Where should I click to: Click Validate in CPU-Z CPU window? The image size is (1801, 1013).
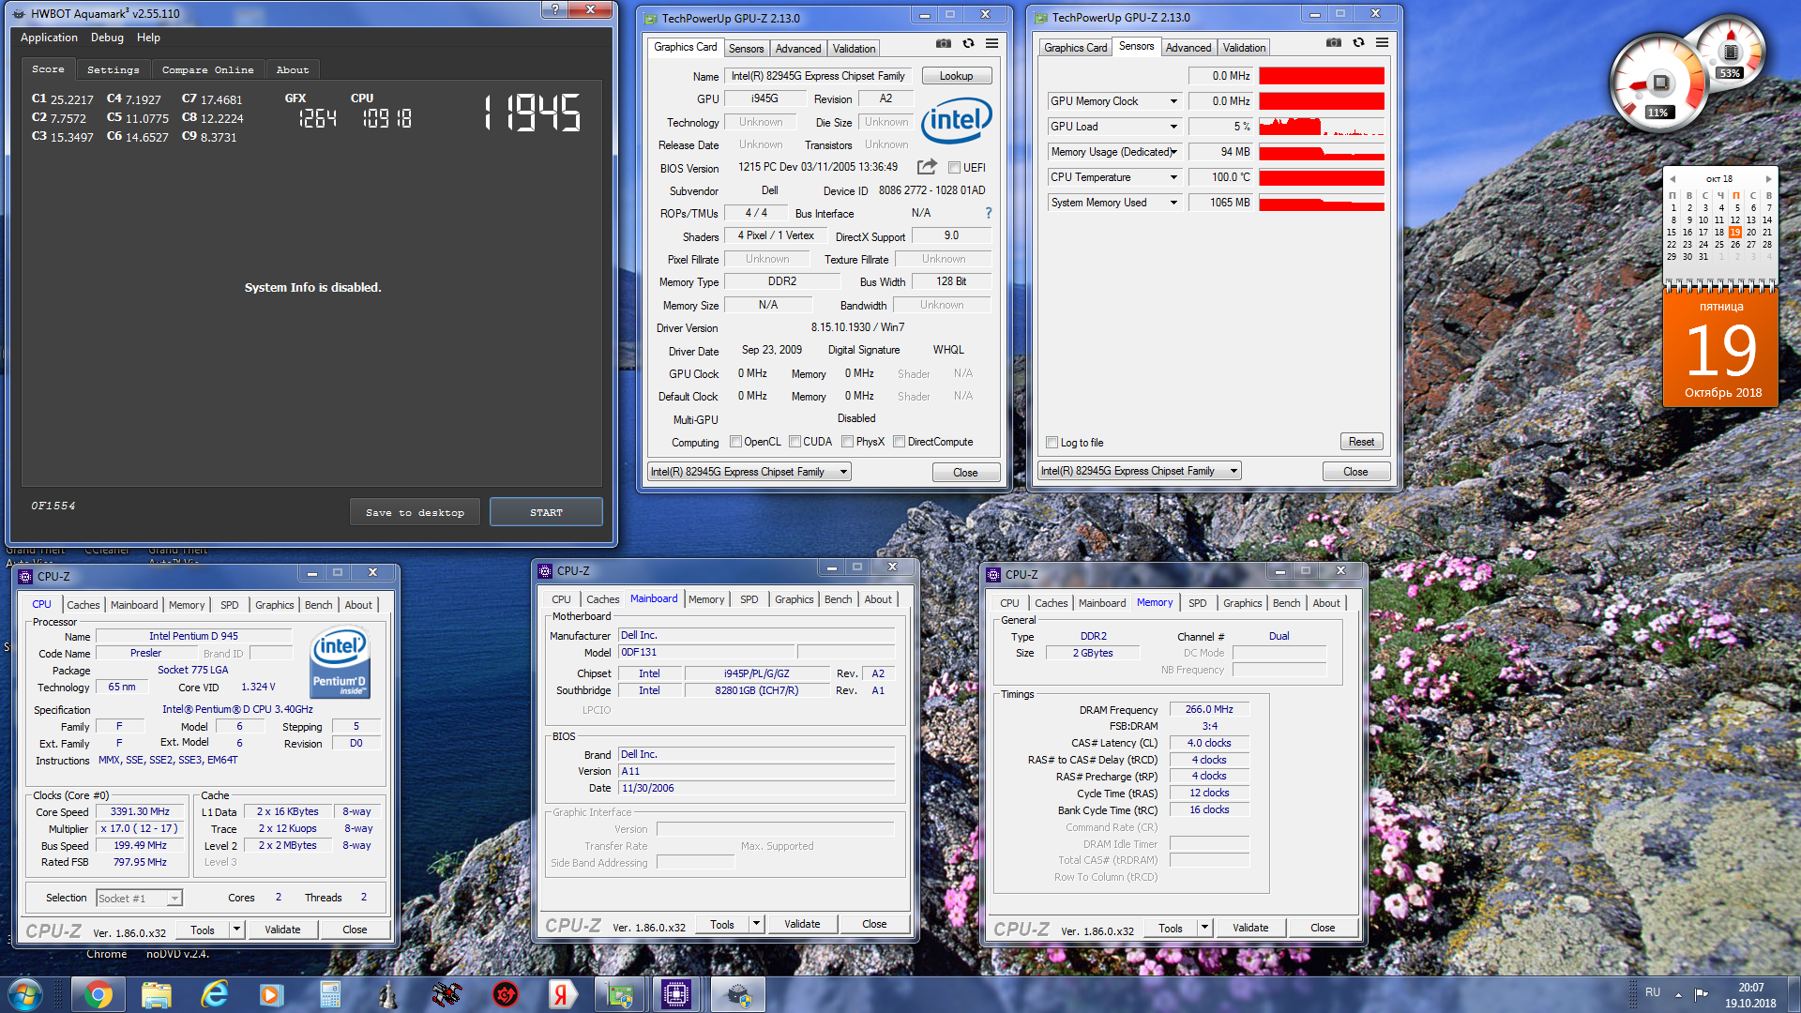coord(282,930)
